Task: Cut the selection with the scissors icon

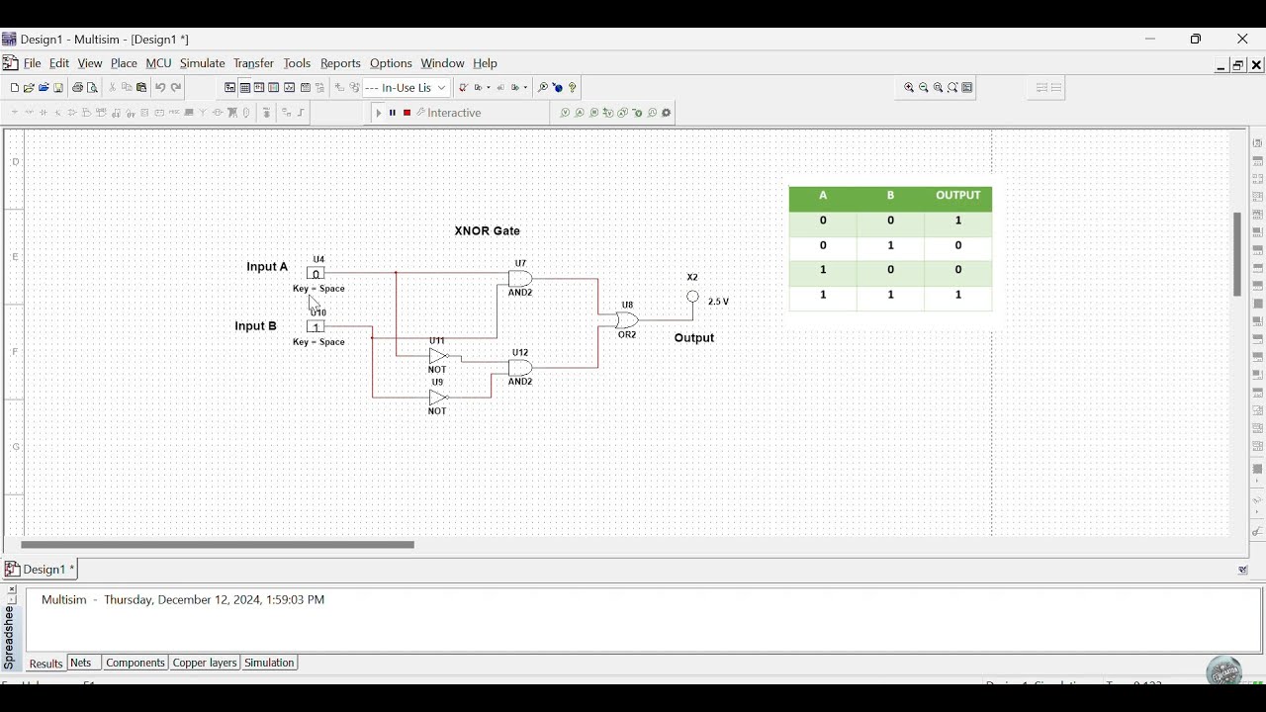Action: click(112, 88)
